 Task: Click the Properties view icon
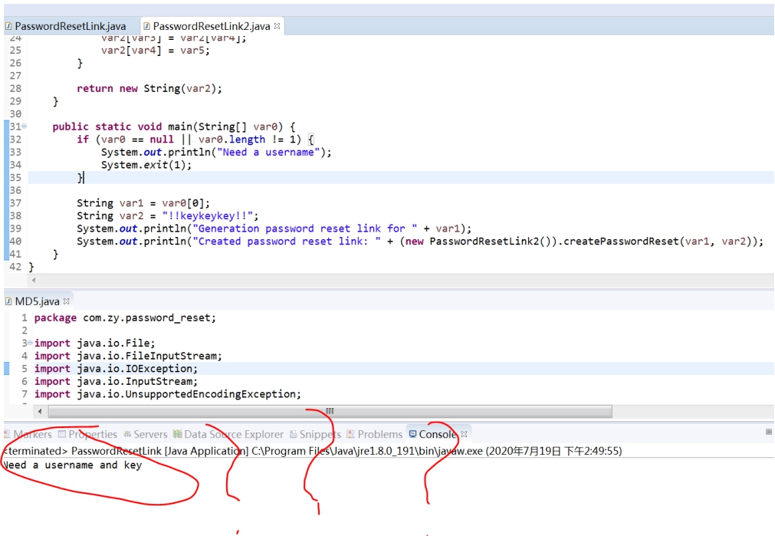click(62, 434)
